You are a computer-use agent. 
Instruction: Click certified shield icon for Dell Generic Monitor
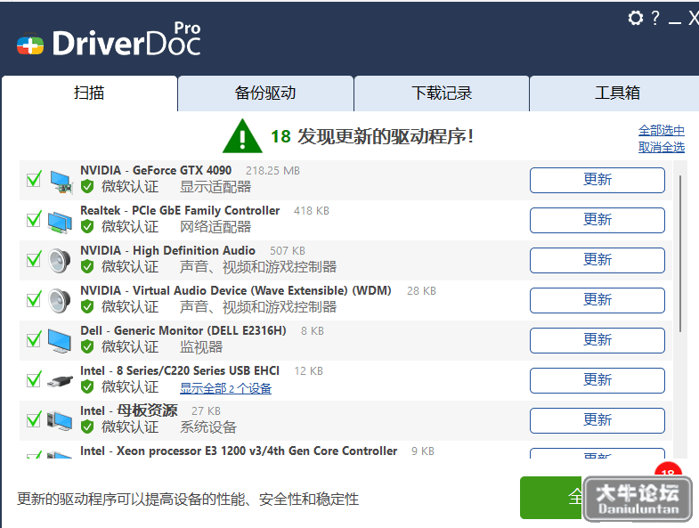[87, 347]
